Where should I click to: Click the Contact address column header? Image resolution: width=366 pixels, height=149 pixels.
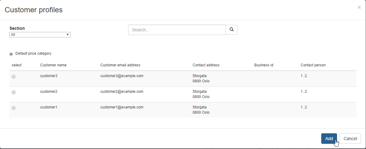tap(206, 65)
